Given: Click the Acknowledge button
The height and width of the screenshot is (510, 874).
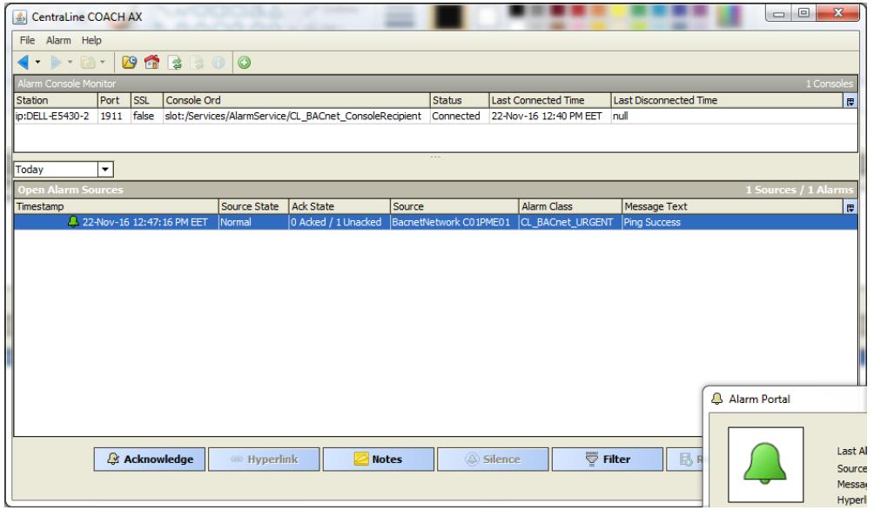Looking at the screenshot, I should (150, 460).
